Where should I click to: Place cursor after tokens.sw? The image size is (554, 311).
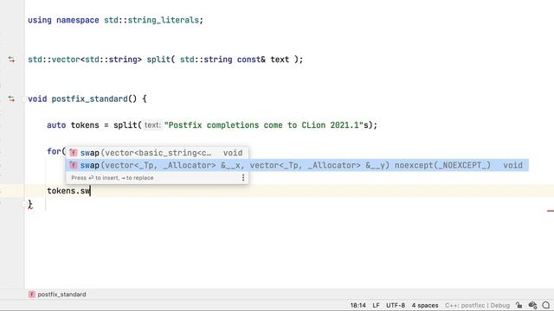click(90, 191)
